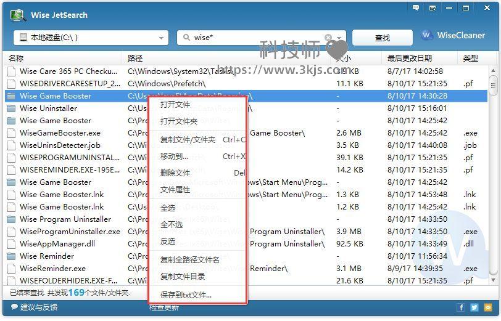Image resolution: width=501 pixels, height=321 pixels.
Task: Select the WISEPROGRAMUNINSTAL... file row
Action: (x=246, y=158)
